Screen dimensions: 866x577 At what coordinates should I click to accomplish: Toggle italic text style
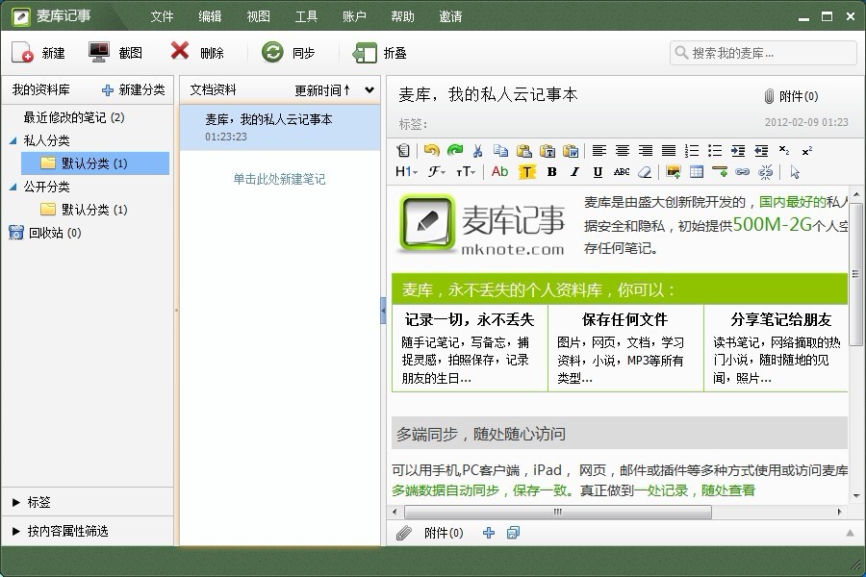(x=574, y=172)
